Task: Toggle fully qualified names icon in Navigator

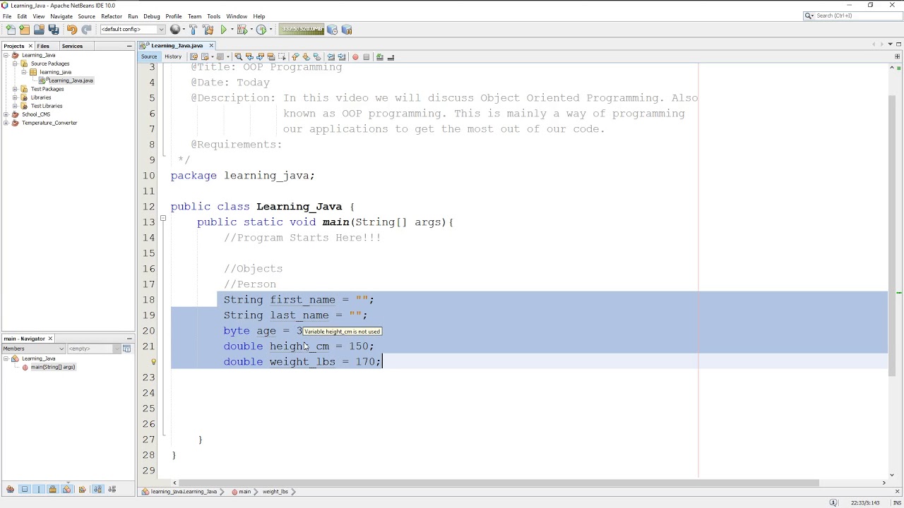Action: pos(82,489)
